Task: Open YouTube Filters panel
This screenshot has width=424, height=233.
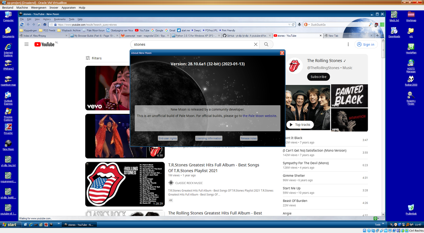Action: (x=93, y=58)
